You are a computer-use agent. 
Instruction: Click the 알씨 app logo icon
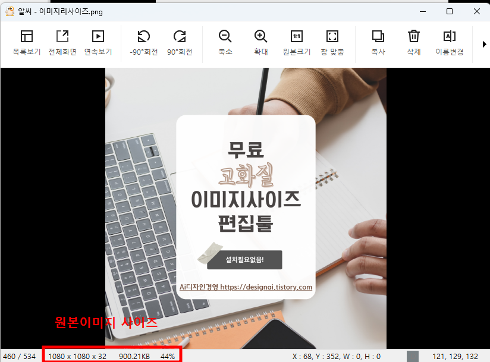pyautogui.click(x=10, y=11)
